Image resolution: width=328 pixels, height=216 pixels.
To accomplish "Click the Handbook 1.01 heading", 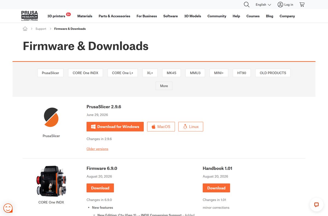I will pyautogui.click(x=218, y=168).
